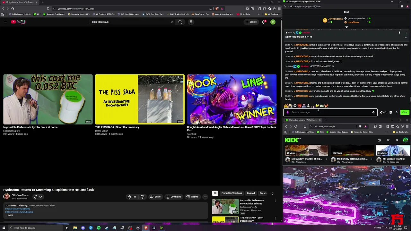Expand the description with ...more
Screen dimensions: 411x231
pyautogui.click(x=9, y=215)
